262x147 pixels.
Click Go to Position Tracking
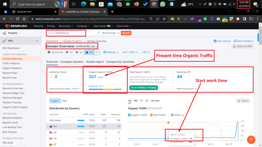144,88
